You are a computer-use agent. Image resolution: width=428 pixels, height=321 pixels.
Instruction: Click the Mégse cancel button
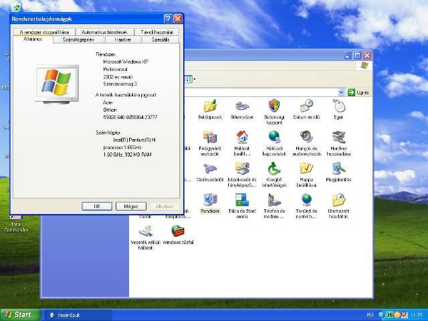point(130,206)
